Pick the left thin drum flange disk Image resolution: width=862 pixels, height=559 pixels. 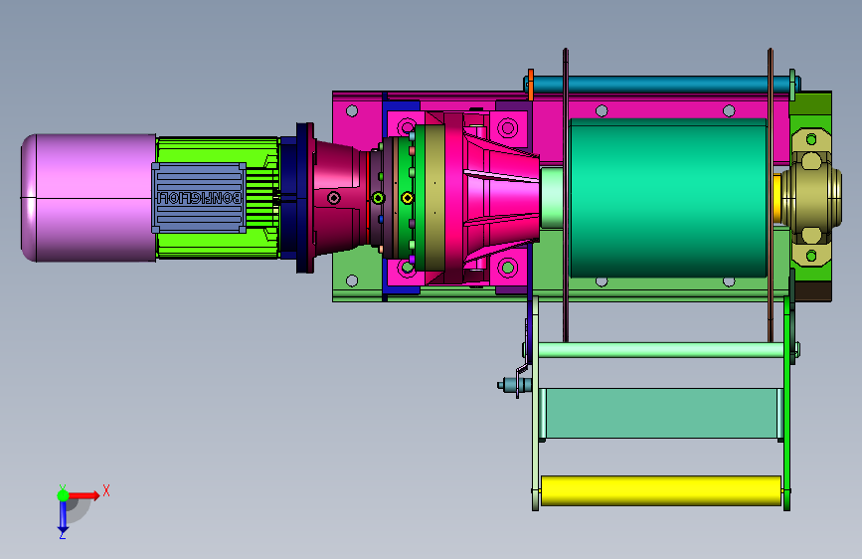pyautogui.click(x=565, y=195)
